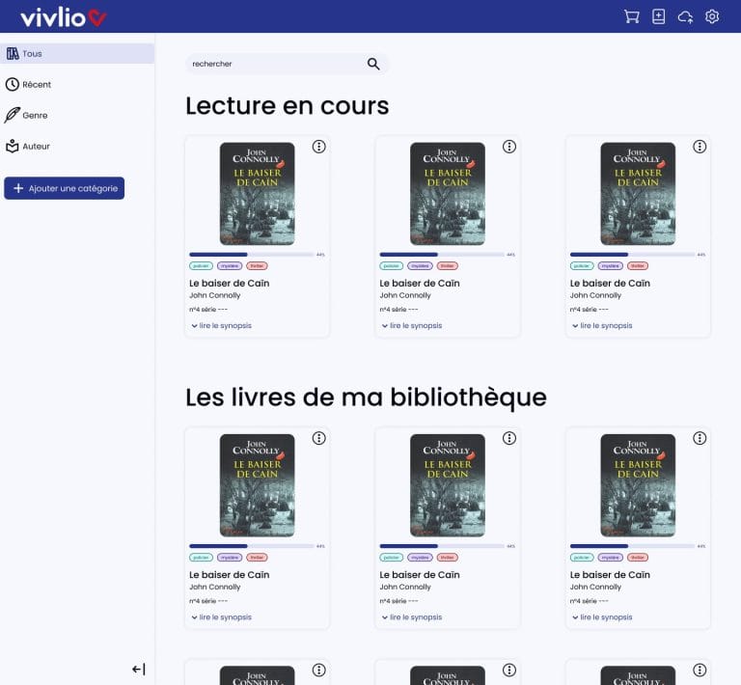Click title Le baiser de Caïn on third Lecture en cours card
The width and height of the screenshot is (741, 685).
tap(610, 283)
